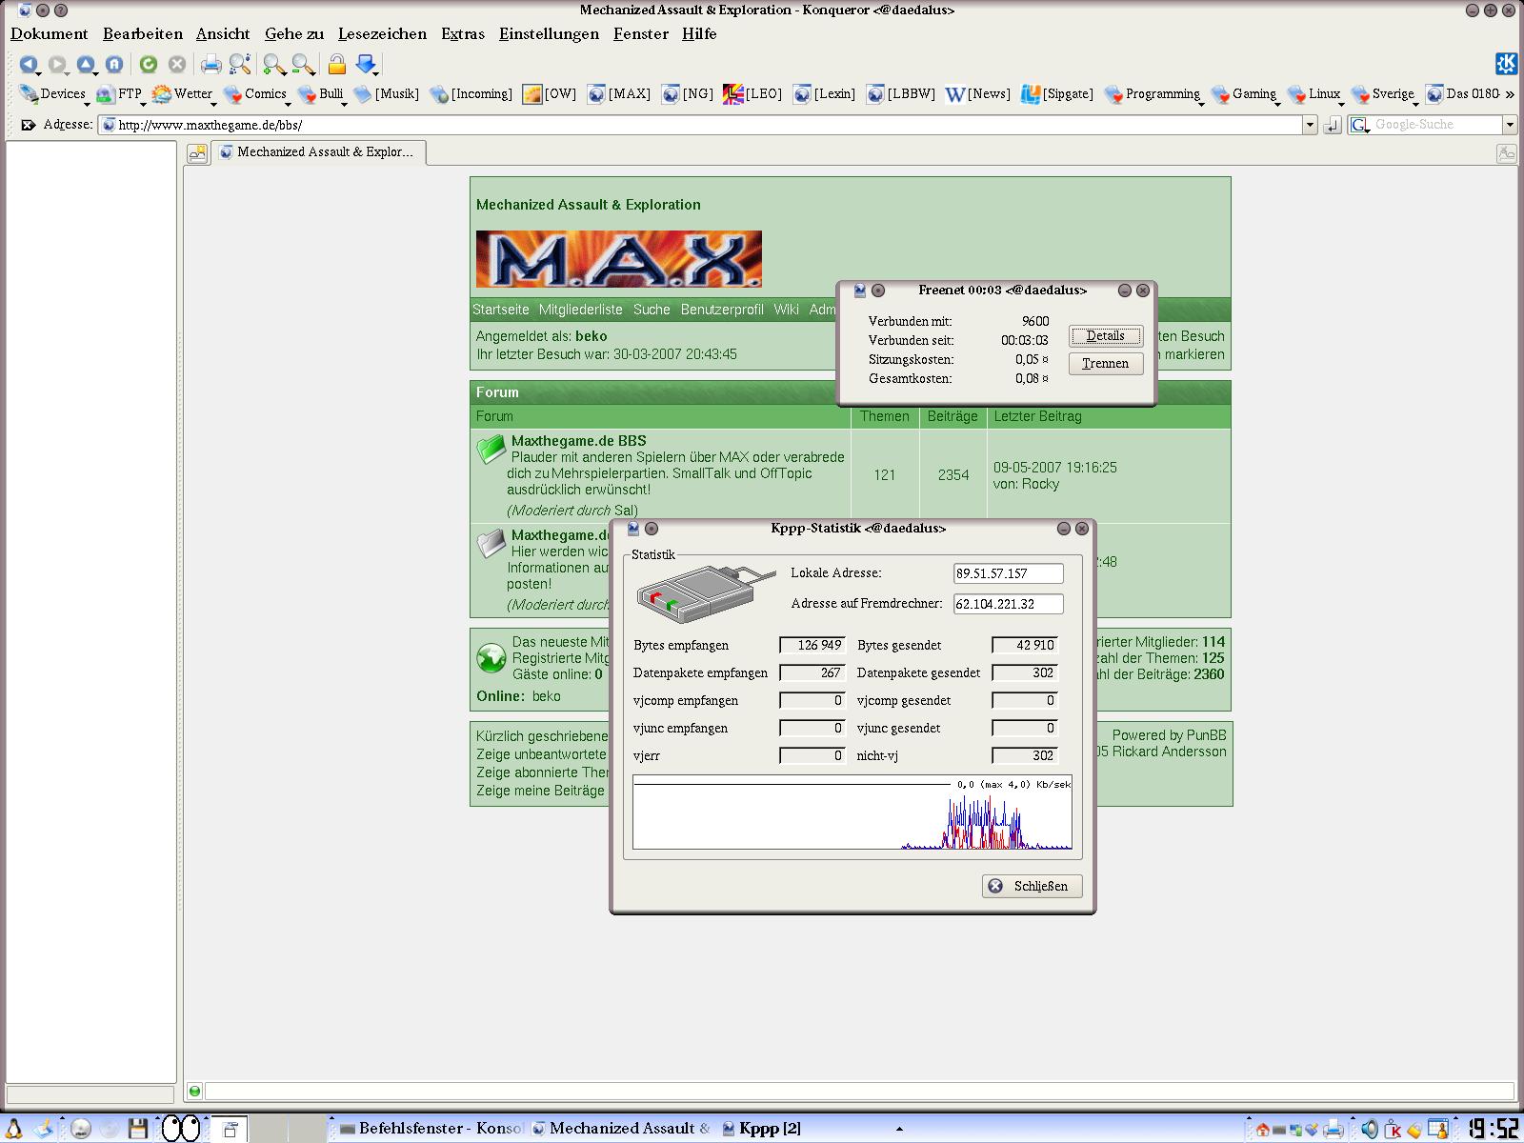Open the Mitgliederliste forum link

[x=581, y=310]
